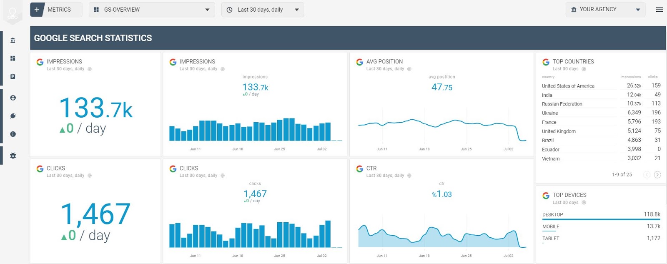Select the Ecuador country row
The image size is (667, 264).
601,149
